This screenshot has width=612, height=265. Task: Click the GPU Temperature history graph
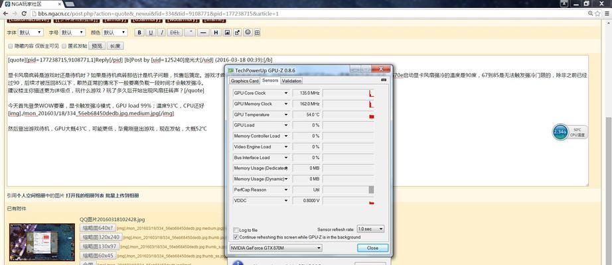(348, 115)
